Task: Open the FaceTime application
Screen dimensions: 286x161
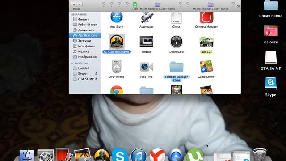Action: (x=146, y=67)
